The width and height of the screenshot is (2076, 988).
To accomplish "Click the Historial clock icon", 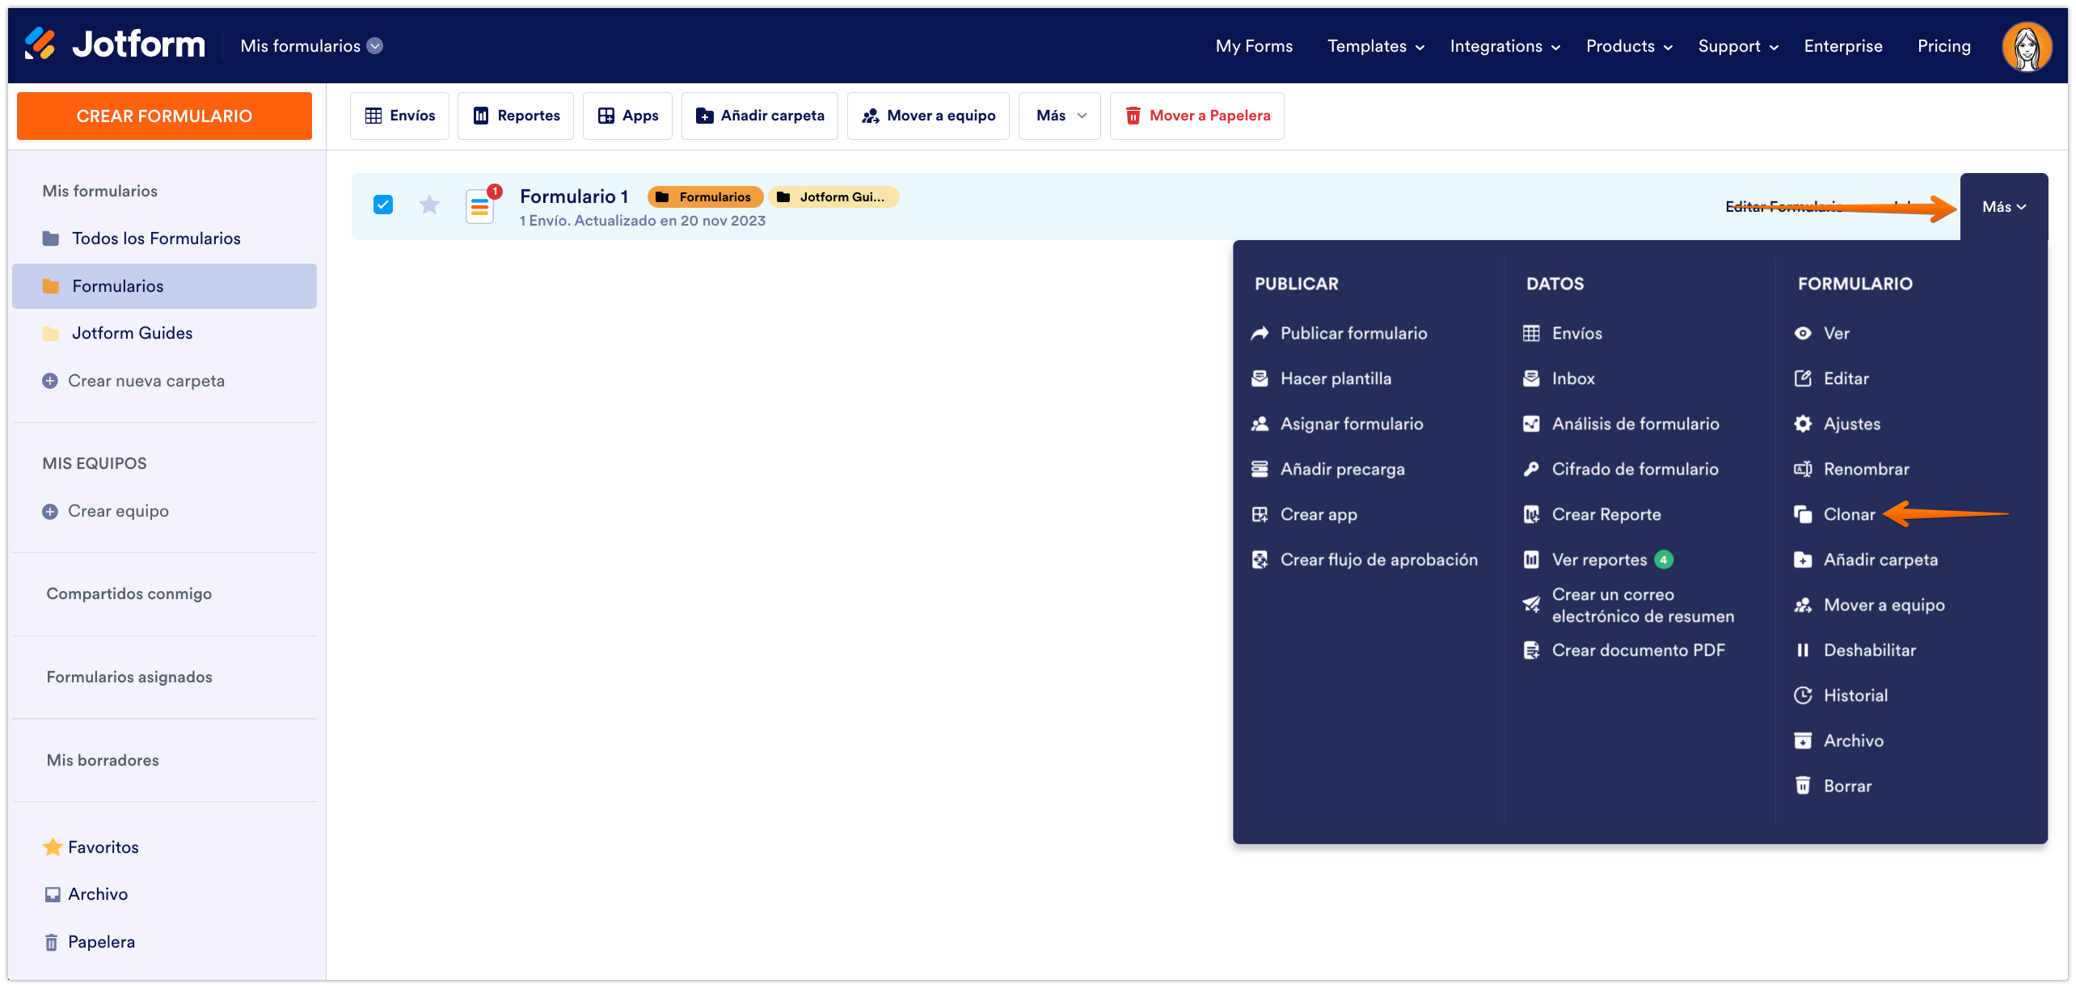I will [1803, 695].
